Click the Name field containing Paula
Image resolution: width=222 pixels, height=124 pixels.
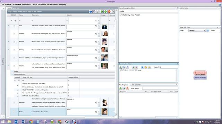click(148, 11)
